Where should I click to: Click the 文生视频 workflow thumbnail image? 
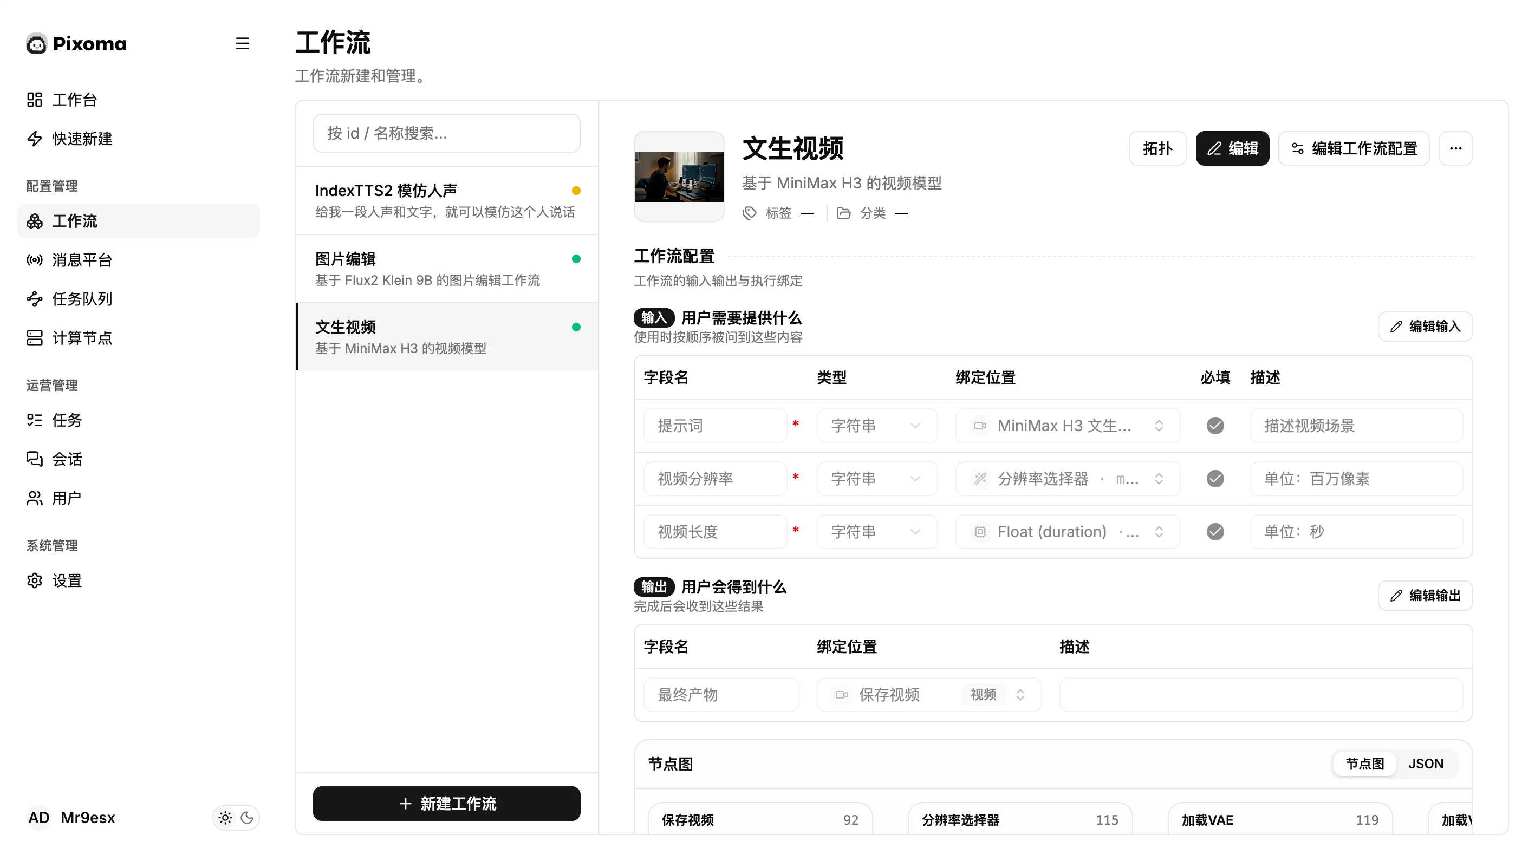pyautogui.click(x=679, y=177)
